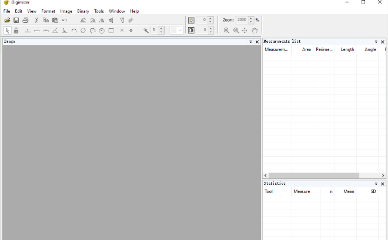The height and width of the screenshot is (240, 388).
Task: Open the Edit menu
Action: tap(19, 11)
